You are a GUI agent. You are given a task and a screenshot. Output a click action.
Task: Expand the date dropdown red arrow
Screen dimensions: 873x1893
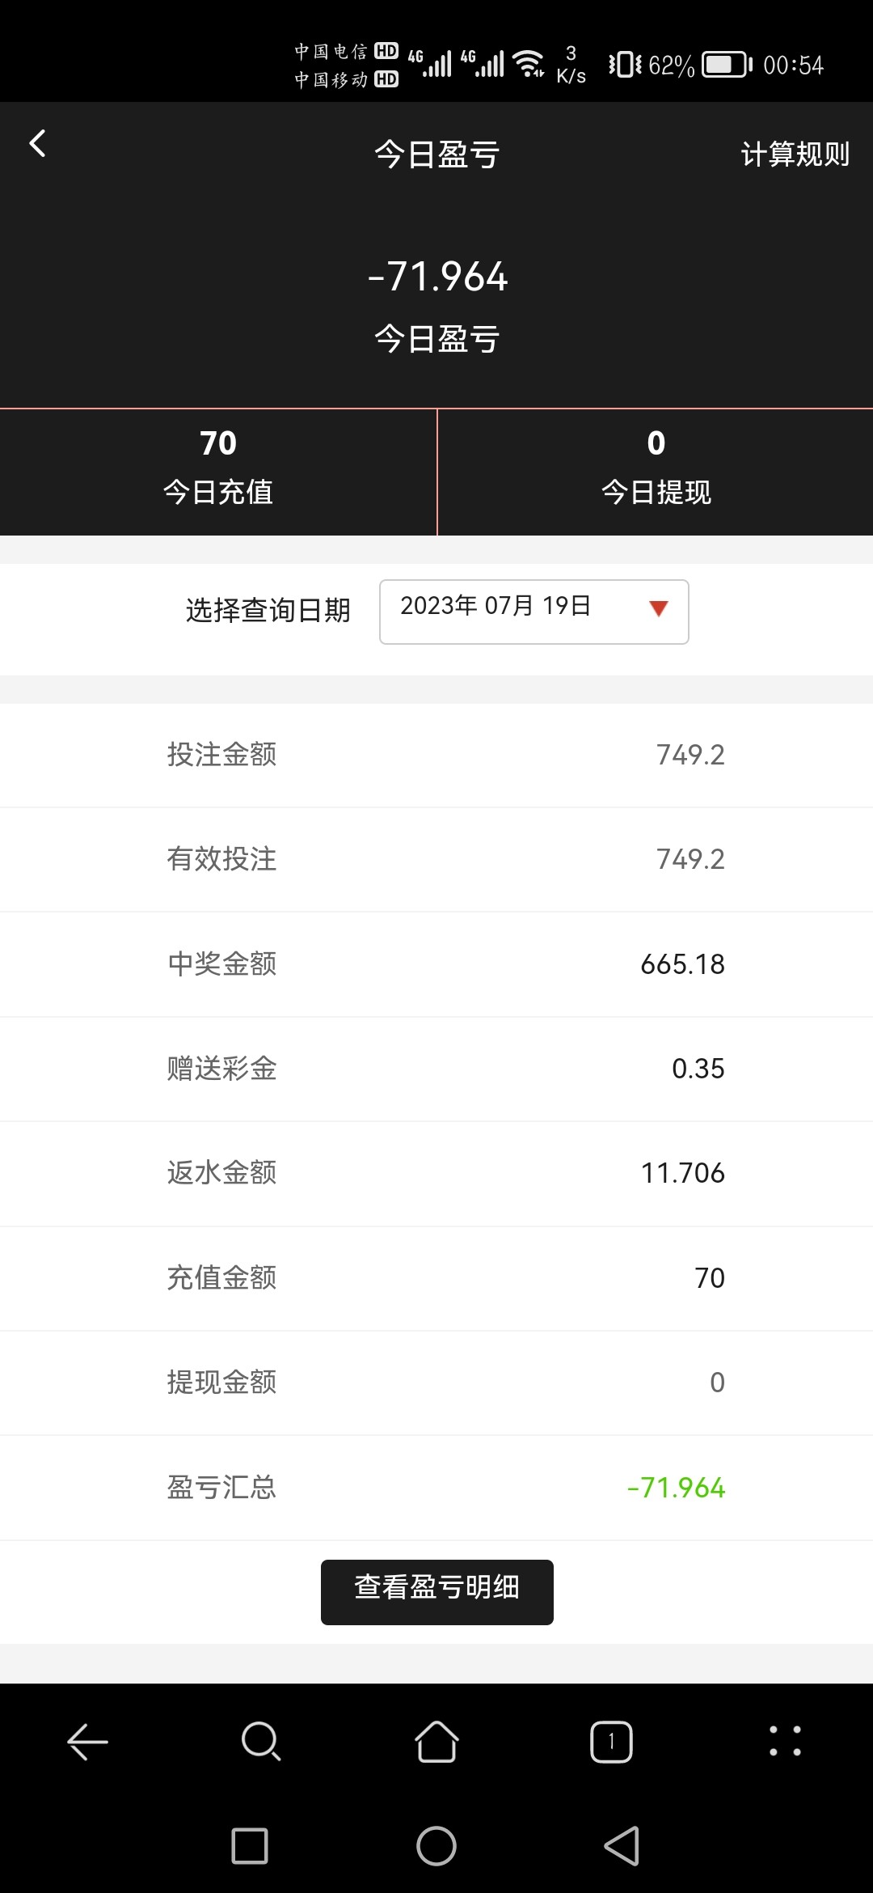tap(658, 609)
